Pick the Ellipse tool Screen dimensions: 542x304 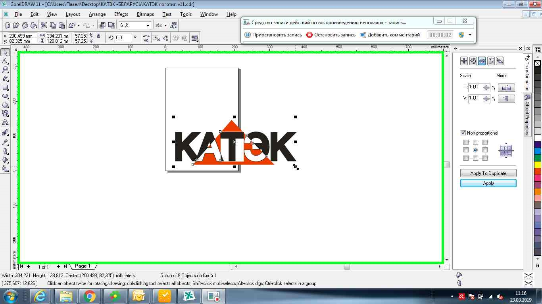[5, 96]
